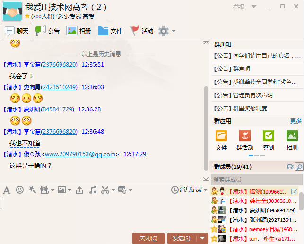Switch to the 公告 tab
The height and width of the screenshot is (244, 304).
coord(47,31)
